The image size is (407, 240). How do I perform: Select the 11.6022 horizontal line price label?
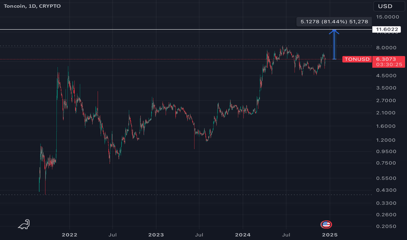386,29
